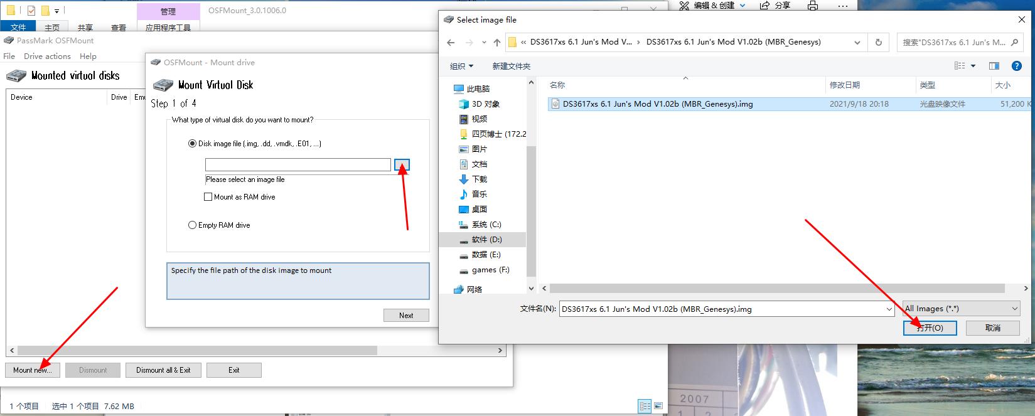Click the Up one level arrow
Image resolution: width=1035 pixels, height=416 pixels.
(x=497, y=43)
